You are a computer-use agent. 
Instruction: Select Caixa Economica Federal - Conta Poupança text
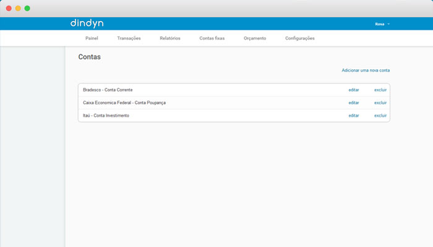(x=124, y=103)
